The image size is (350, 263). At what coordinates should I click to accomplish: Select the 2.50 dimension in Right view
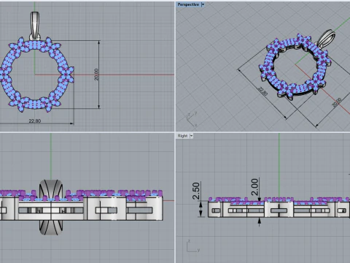196,191
